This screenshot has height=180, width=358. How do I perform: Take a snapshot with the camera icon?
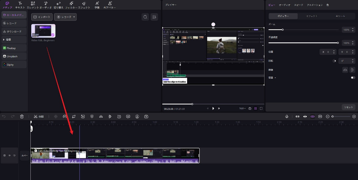[250, 108]
